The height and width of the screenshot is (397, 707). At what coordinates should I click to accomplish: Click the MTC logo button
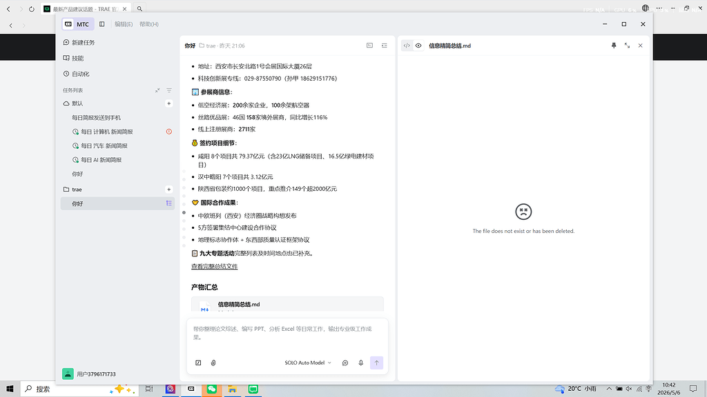[x=77, y=24]
